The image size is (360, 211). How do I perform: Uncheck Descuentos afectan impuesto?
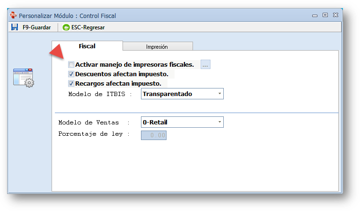(x=71, y=74)
